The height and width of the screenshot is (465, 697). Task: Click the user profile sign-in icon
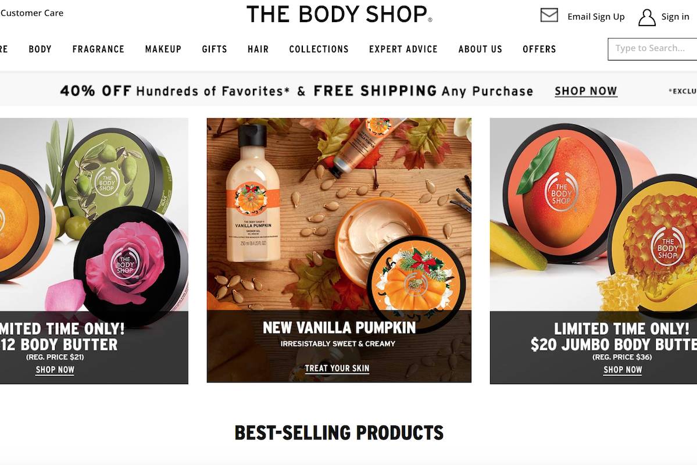coord(647,17)
